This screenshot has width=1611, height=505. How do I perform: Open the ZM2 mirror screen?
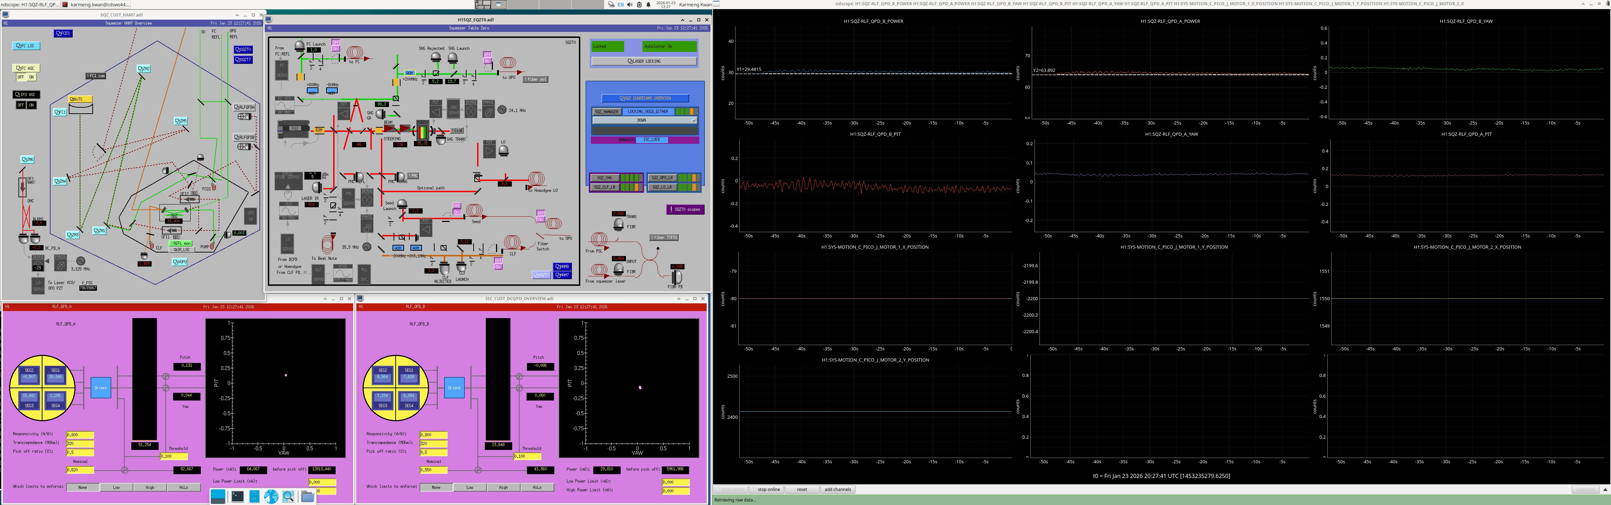coord(144,69)
